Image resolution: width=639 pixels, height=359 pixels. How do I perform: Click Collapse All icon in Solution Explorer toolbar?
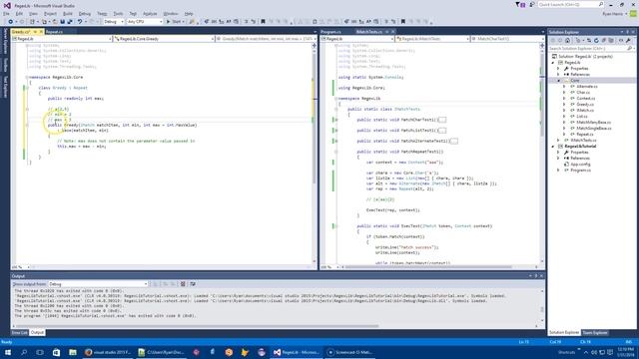pyautogui.click(x=603, y=40)
